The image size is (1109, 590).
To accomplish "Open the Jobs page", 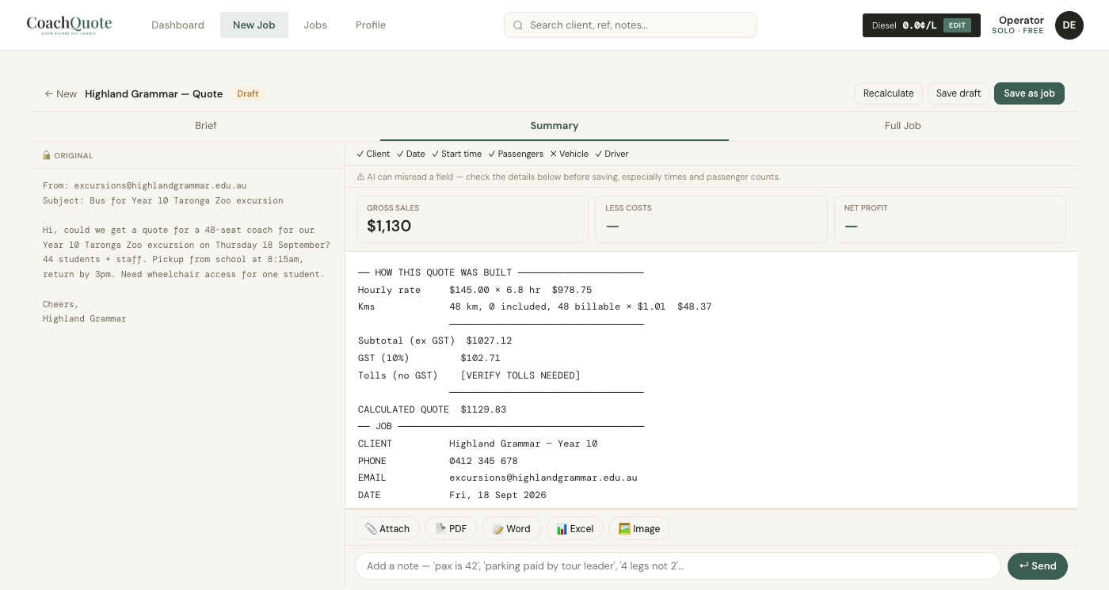I will pos(315,25).
